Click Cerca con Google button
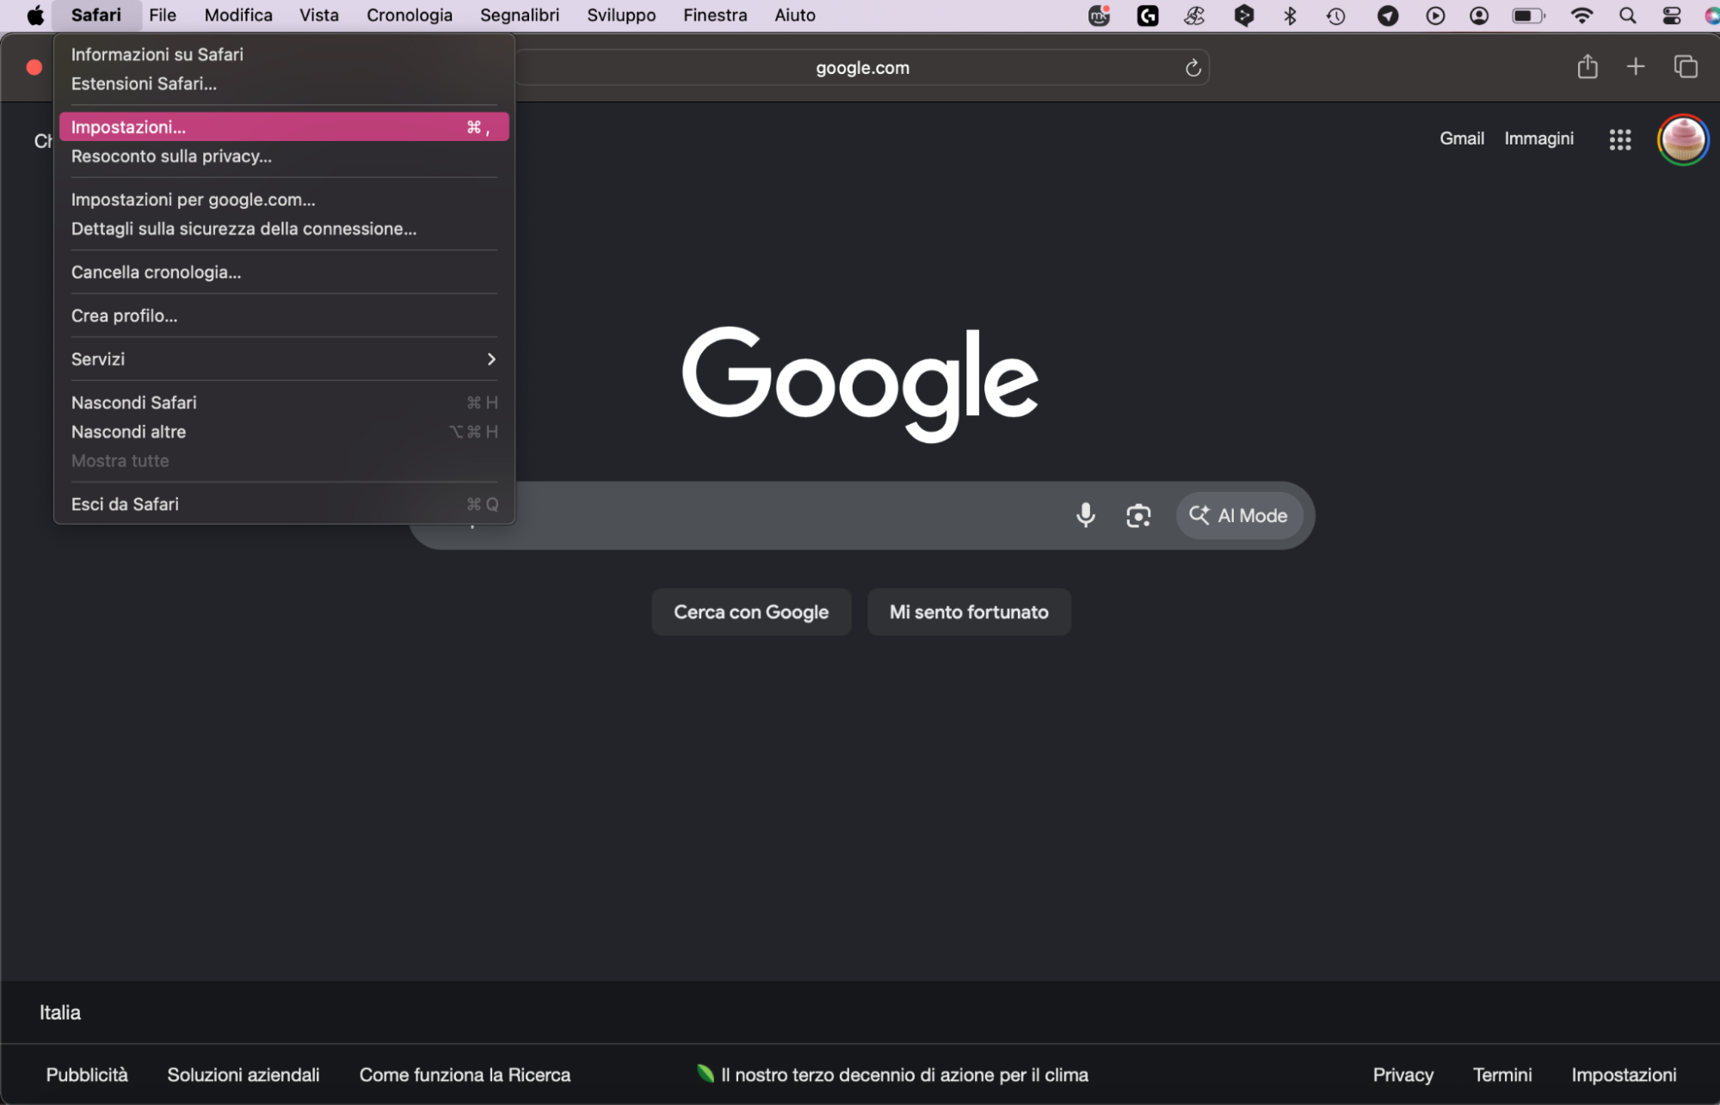 [751, 612]
